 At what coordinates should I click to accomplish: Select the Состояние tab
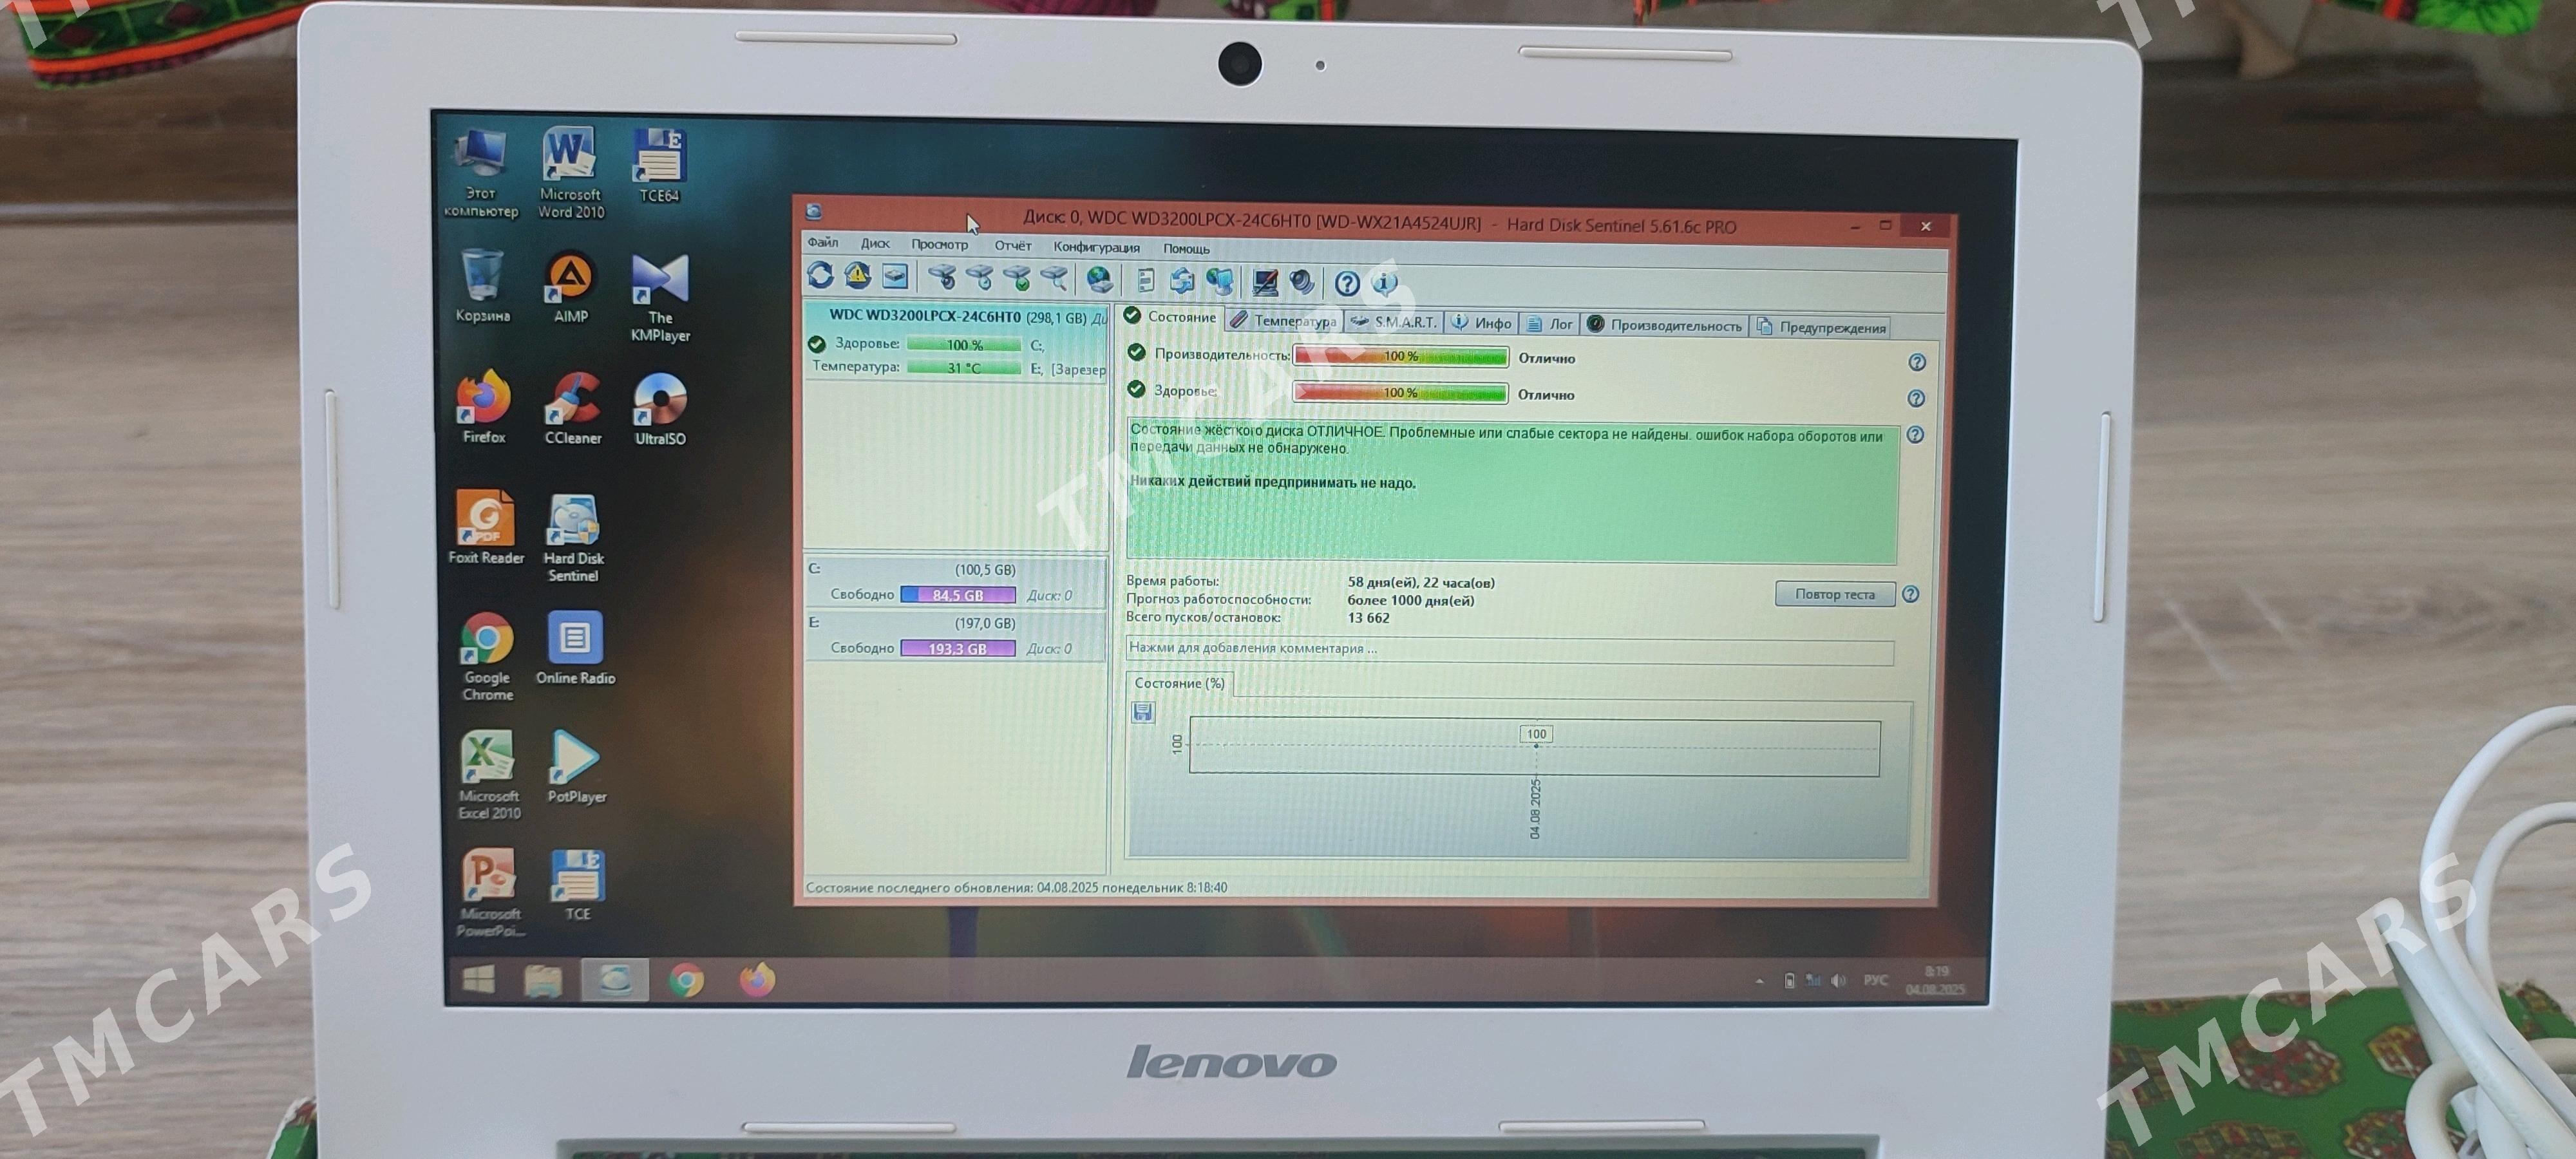[x=1170, y=317]
